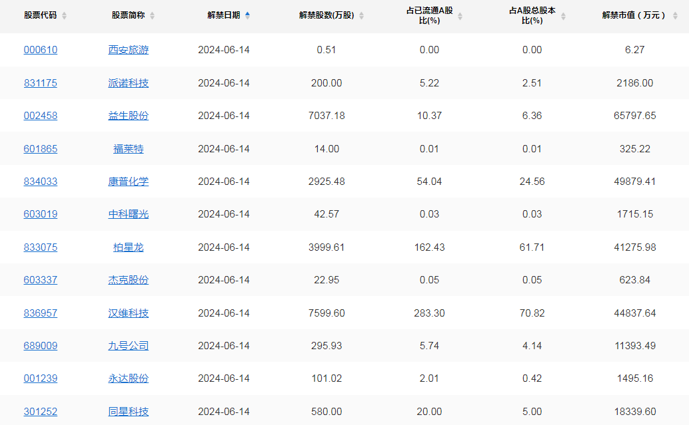Open 益生股份 stock name link
Viewport: 689px width, 425px height.
point(129,116)
